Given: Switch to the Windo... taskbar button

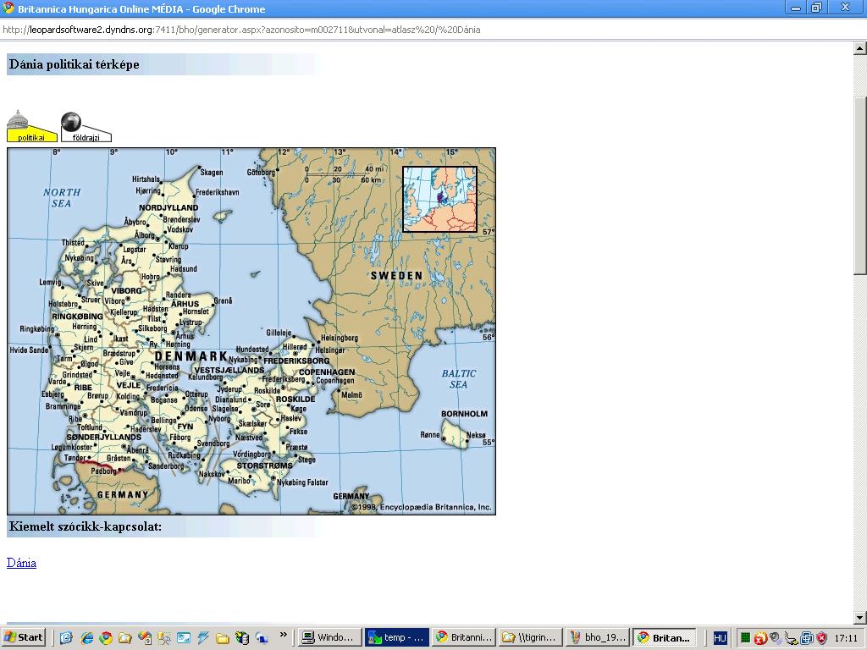Looking at the screenshot, I should [329, 637].
